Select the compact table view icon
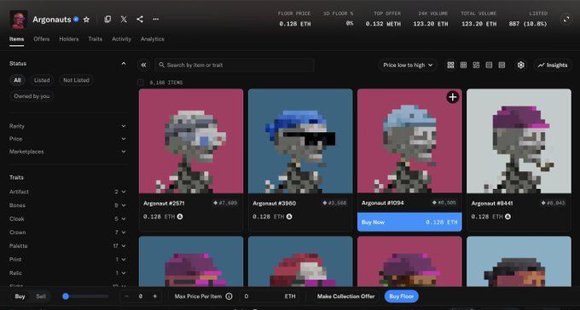The image size is (580, 310). [x=502, y=65]
